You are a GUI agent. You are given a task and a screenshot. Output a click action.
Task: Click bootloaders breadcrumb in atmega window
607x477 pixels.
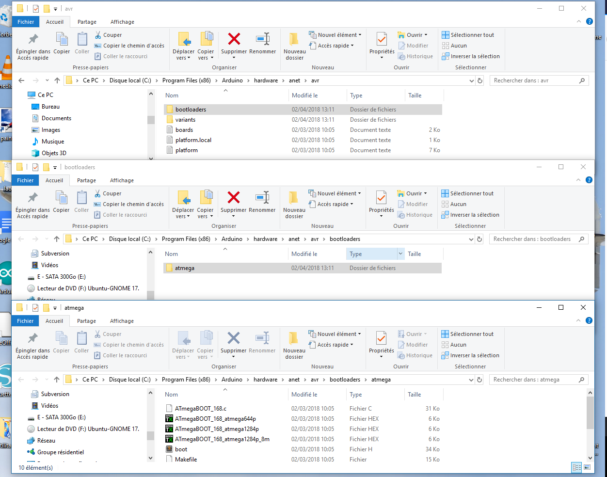[345, 380]
